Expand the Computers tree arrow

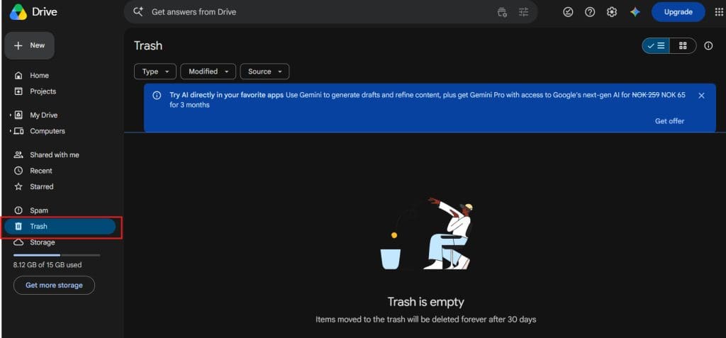pyautogui.click(x=10, y=131)
